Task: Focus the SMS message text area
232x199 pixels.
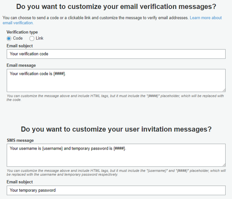Action: (116, 155)
